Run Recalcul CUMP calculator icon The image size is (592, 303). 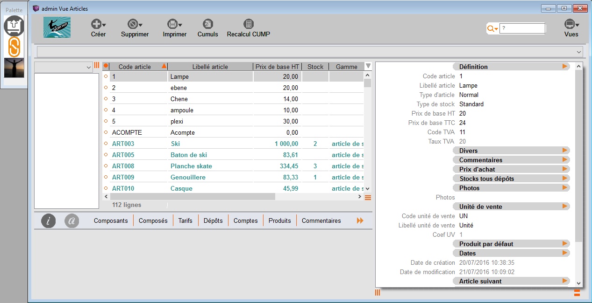249,24
